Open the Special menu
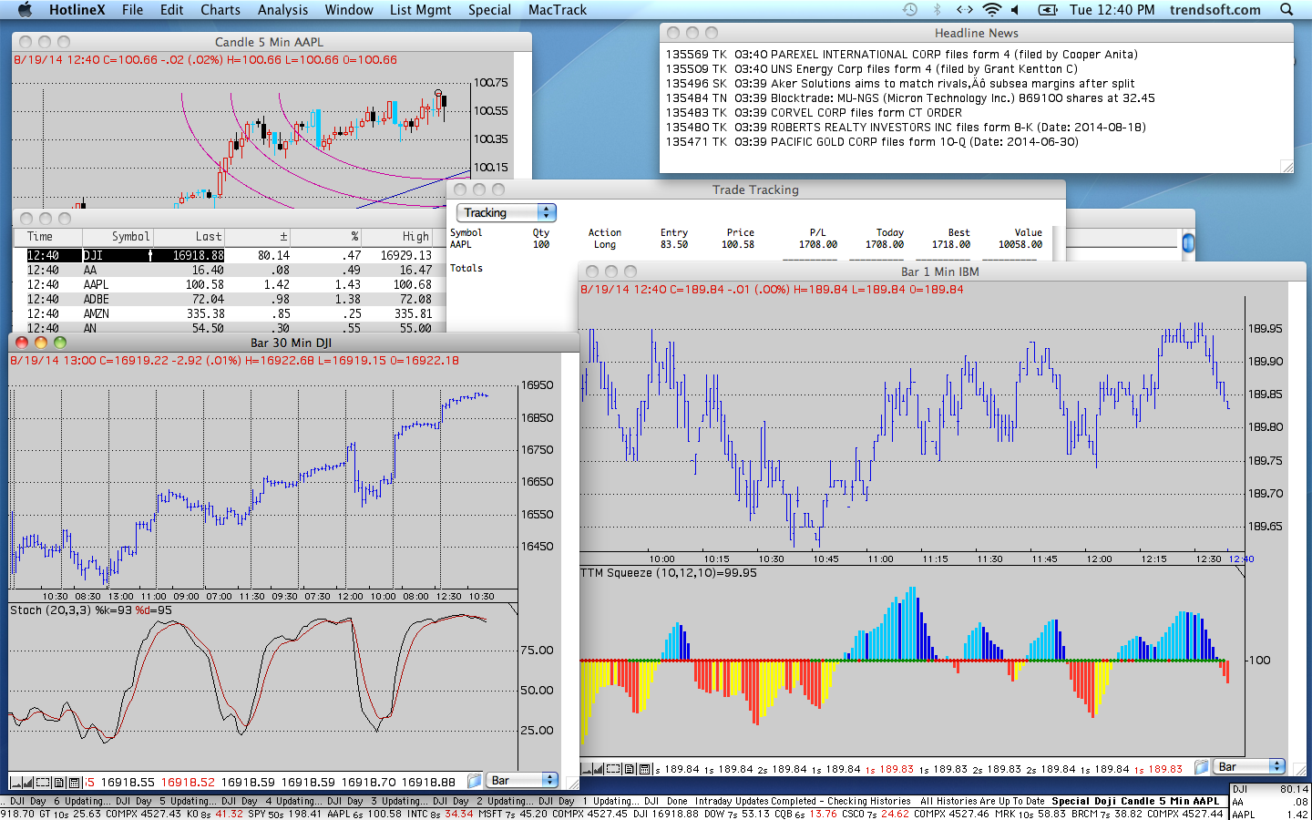 coord(489,9)
